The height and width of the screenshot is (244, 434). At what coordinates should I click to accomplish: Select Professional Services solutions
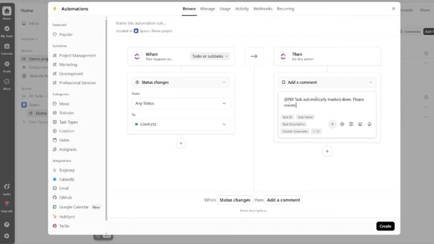pyautogui.click(x=74, y=82)
